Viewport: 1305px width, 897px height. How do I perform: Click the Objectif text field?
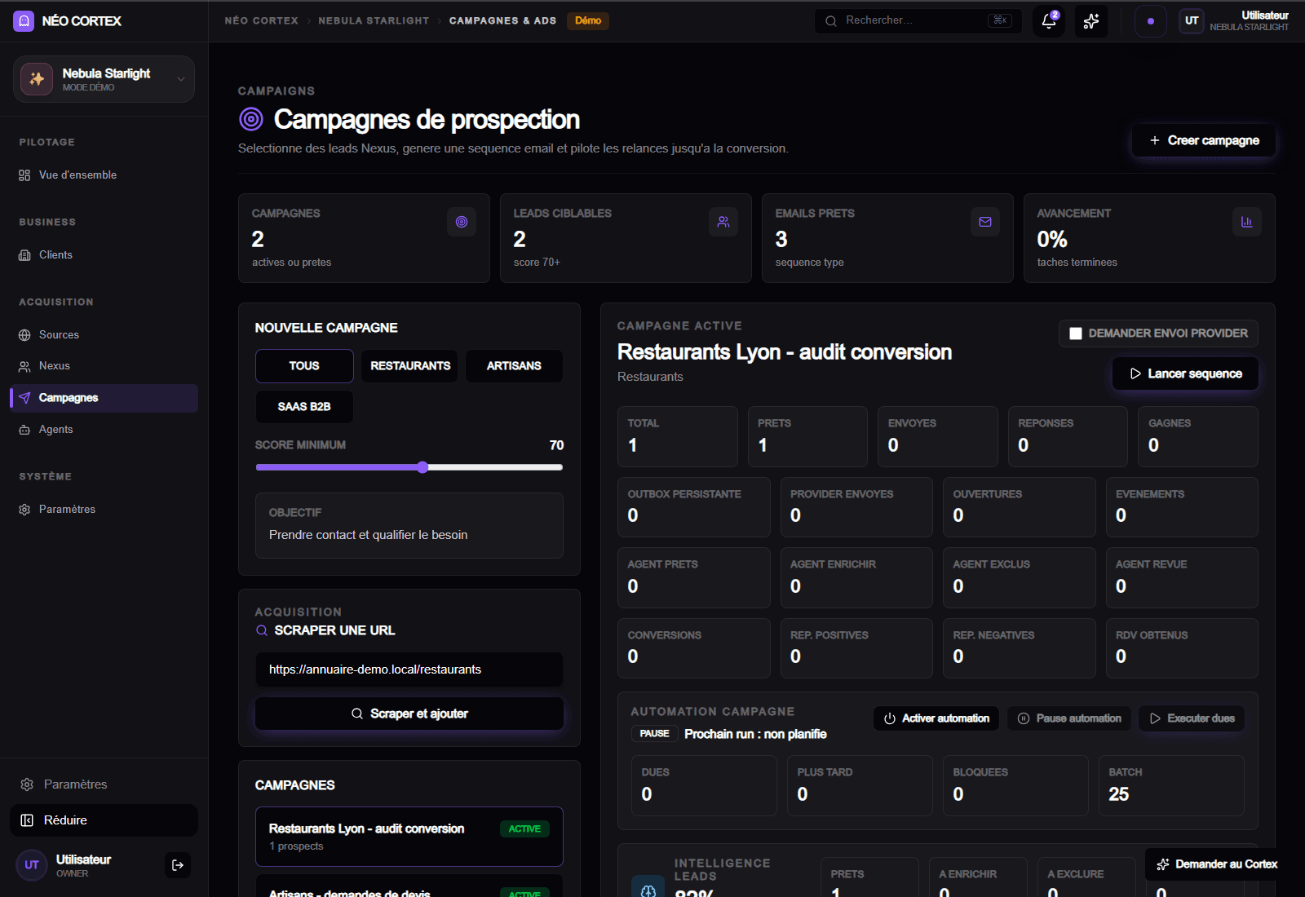pos(409,526)
